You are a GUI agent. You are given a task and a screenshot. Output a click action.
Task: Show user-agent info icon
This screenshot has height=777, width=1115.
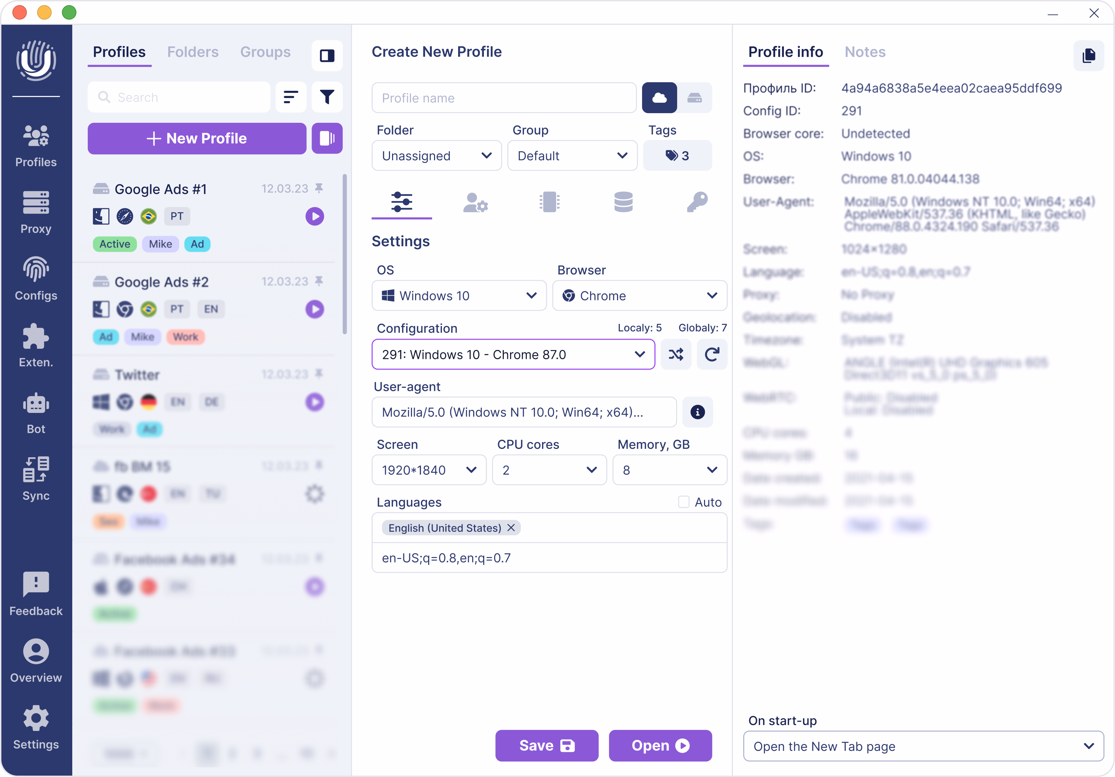pyautogui.click(x=697, y=412)
